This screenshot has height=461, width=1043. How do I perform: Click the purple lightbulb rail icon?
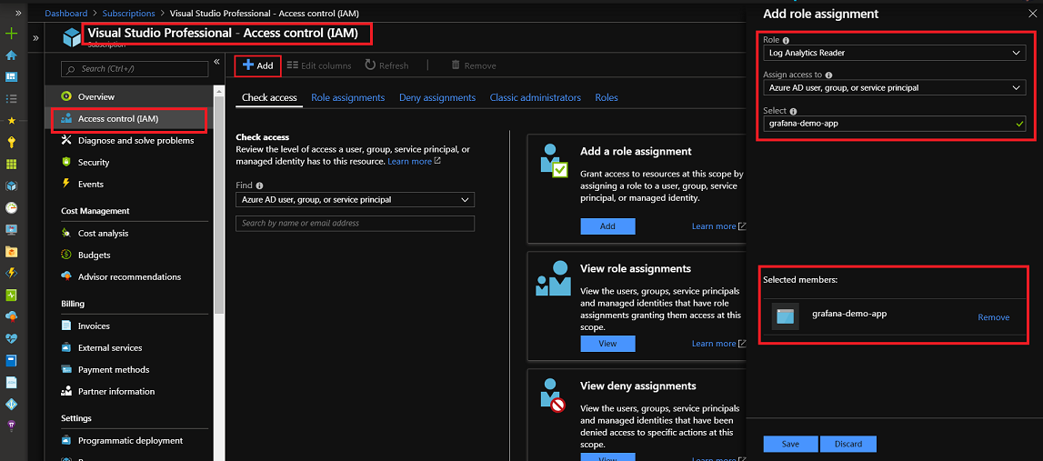pos(11,425)
